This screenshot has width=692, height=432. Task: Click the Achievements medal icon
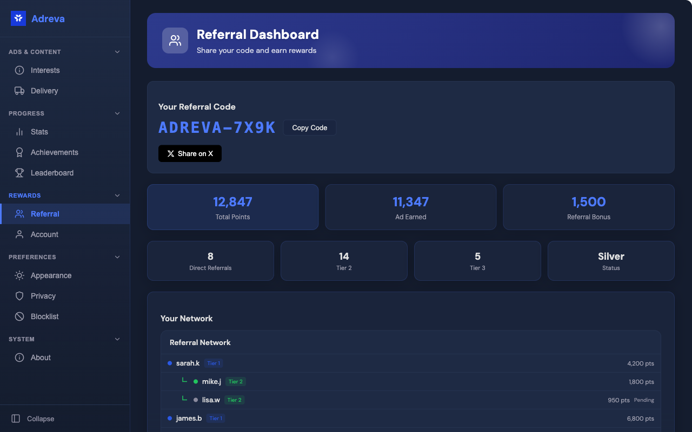(19, 152)
